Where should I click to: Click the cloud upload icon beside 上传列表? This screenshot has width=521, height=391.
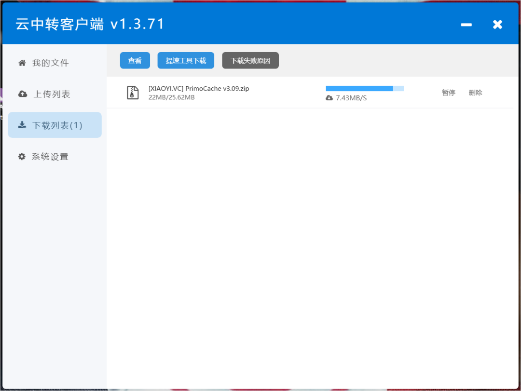click(23, 94)
